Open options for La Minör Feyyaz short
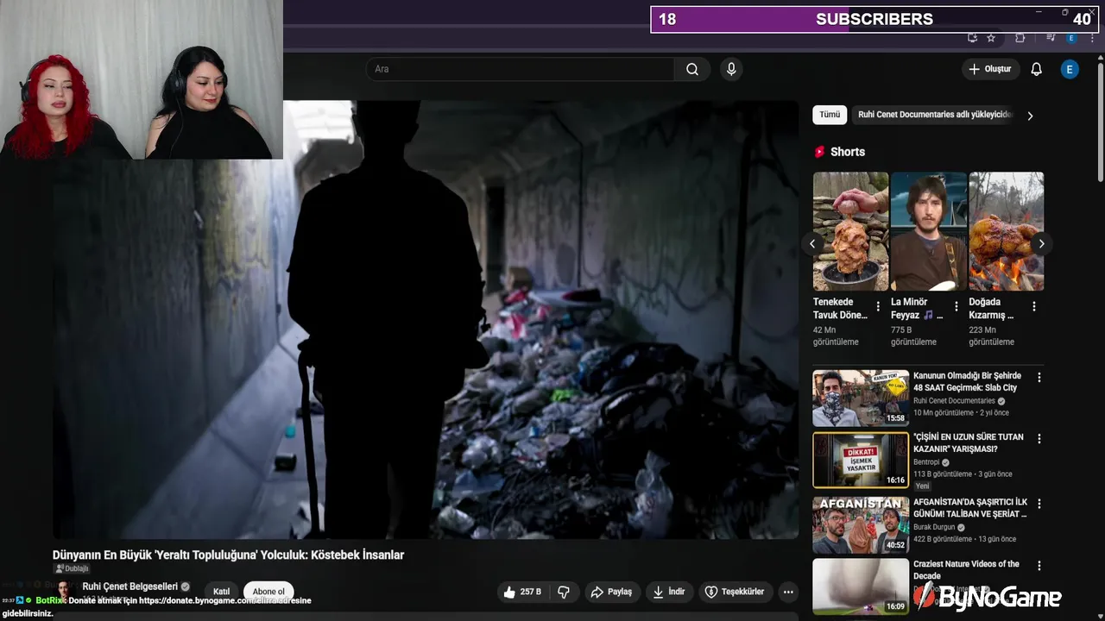 coord(956,306)
